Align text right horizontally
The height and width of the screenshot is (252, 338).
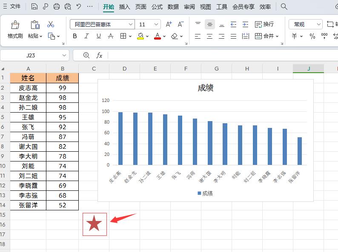[222, 36]
